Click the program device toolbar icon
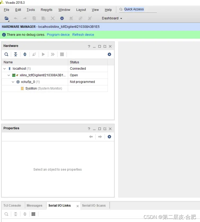This screenshot has width=200, height=222. (71, 18)
